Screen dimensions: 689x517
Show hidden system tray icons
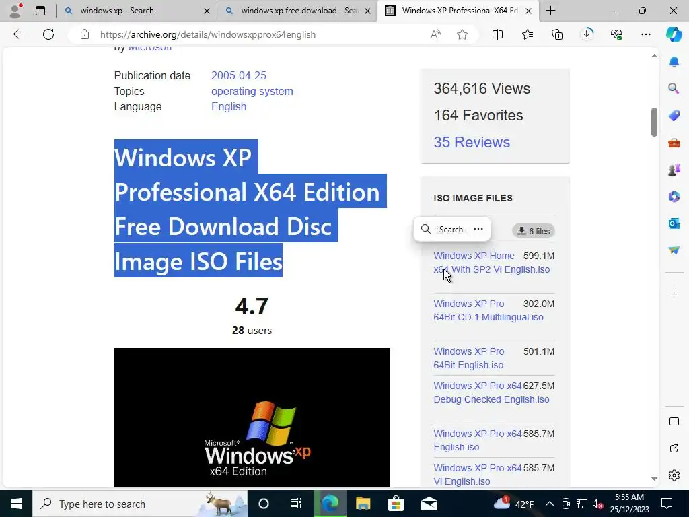click(549, 504)
